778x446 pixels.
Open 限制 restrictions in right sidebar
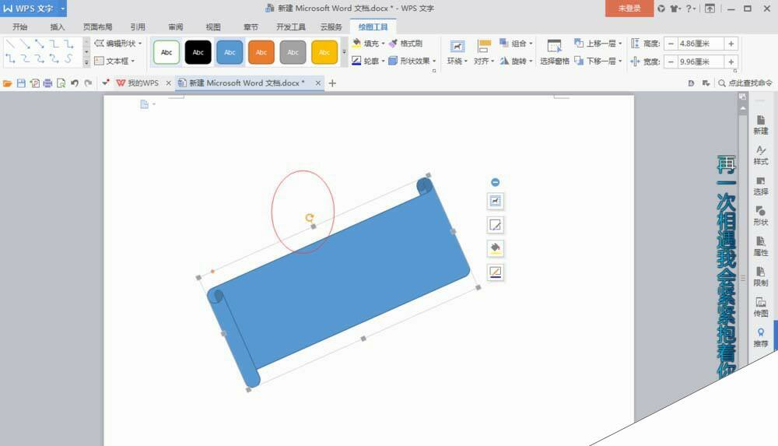(x=761, y=276)
